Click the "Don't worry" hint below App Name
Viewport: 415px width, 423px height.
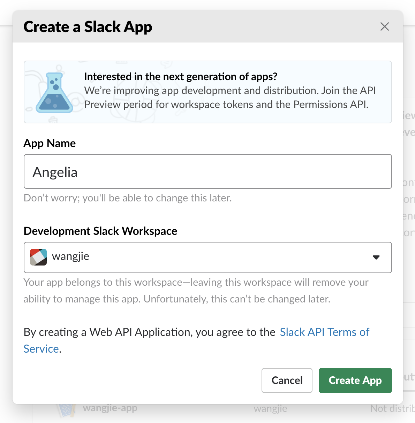(128, 198)
